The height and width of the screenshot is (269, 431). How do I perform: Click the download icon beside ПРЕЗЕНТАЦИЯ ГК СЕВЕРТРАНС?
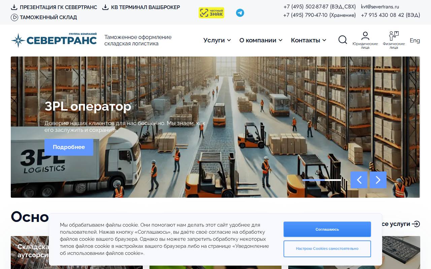point(14,7)
